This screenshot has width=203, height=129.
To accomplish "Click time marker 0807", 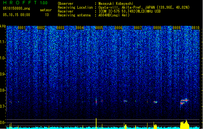I will pyautogui.click(x=138, y=28).
